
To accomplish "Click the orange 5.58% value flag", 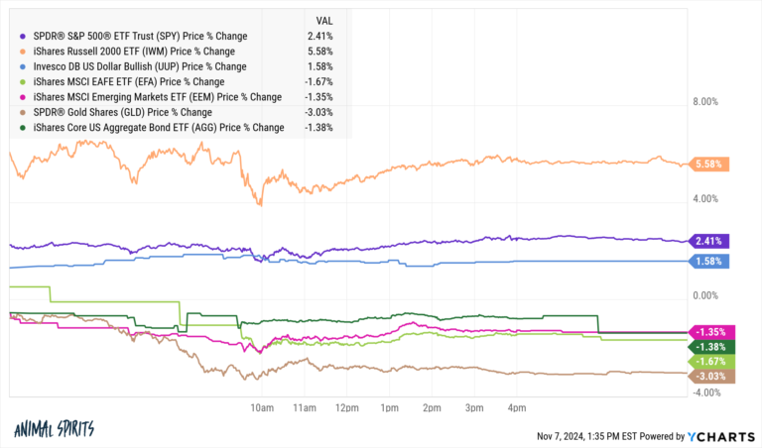I will (x=711, y=164).
